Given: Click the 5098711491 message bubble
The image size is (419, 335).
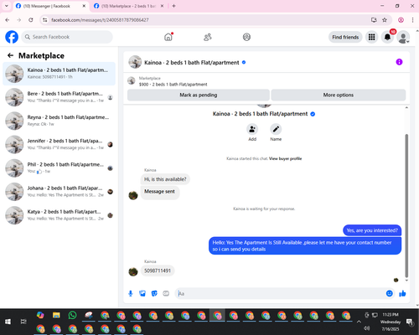Looking at the screenshot, I should click(x=158, y=271).
